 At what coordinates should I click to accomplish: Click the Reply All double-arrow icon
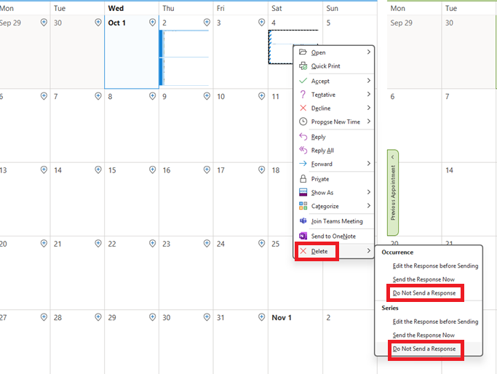pyautogui.click(x=303, y=150)
